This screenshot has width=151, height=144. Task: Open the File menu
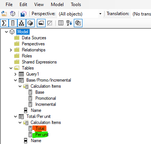(x=9, y=5)
